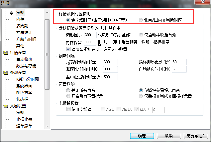Click the tree panel scrollbar thumb
Screen dimensions: 211x142
tap(47, 54)
